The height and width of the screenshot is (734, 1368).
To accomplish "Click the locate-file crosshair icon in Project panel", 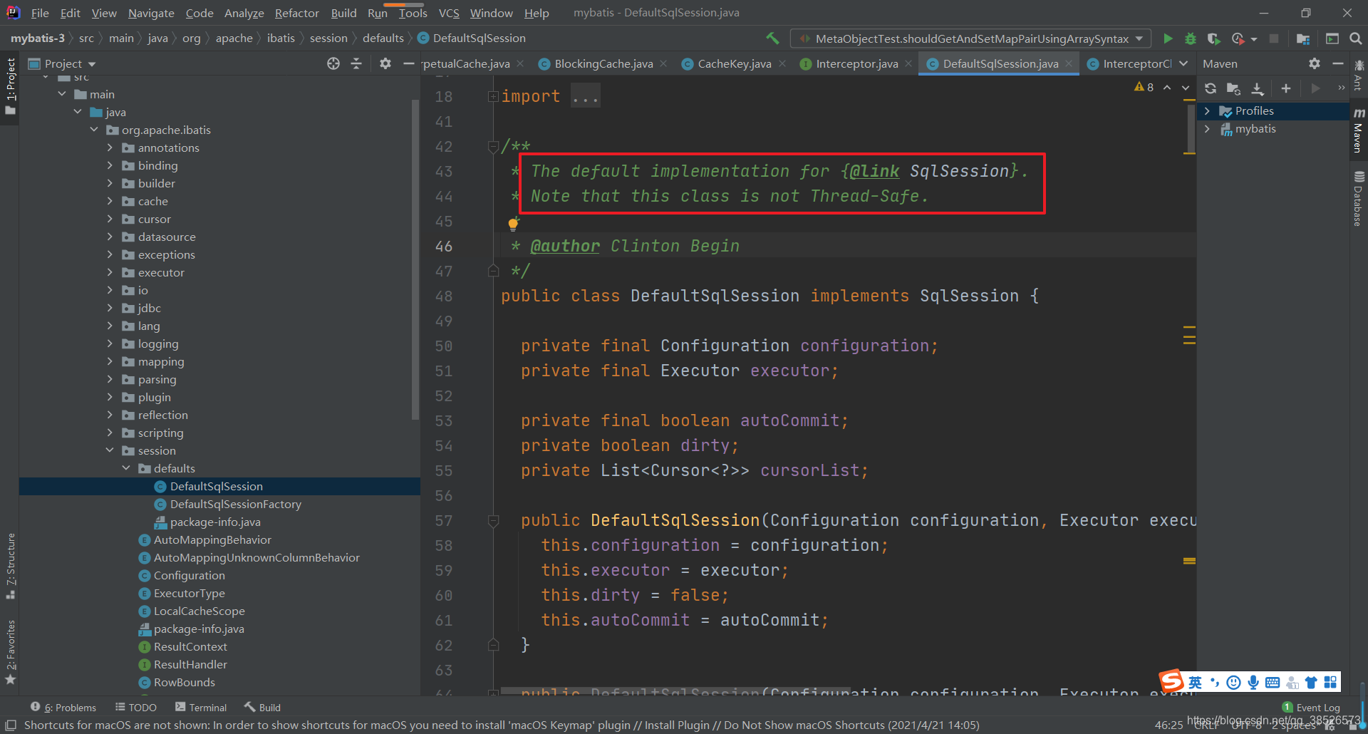I will pyautogui.click(x=333, y=63).
